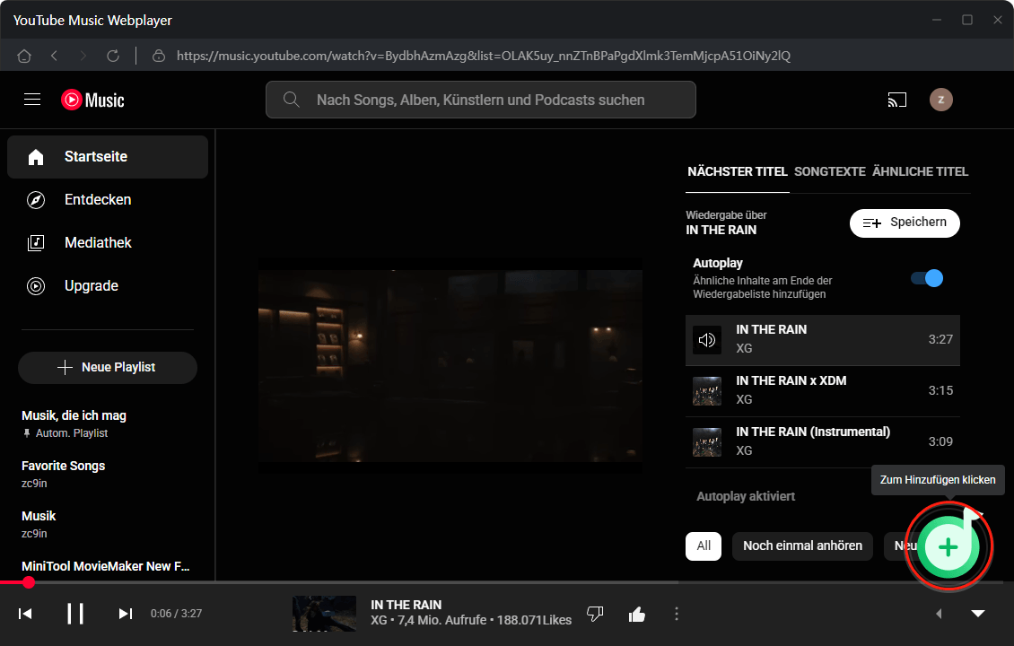This screenshot has width=1014, height=646.
Task: Click the Autoplay aktiviert label
Action: tap(746, 497)
